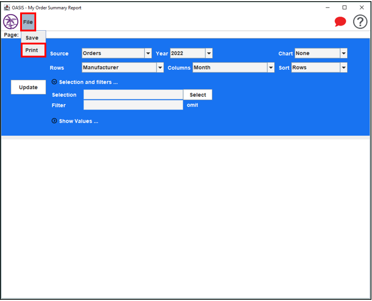Open the Sort dropdown showing Rows
372x301 pixels.
pyautogui.click(x=319, y=68)
